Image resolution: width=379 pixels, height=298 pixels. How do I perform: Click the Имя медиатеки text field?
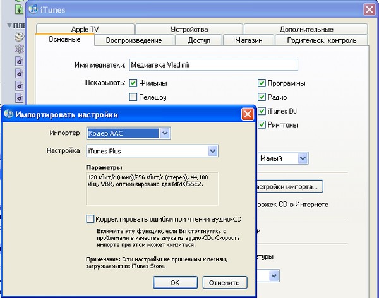coord(212,64)
